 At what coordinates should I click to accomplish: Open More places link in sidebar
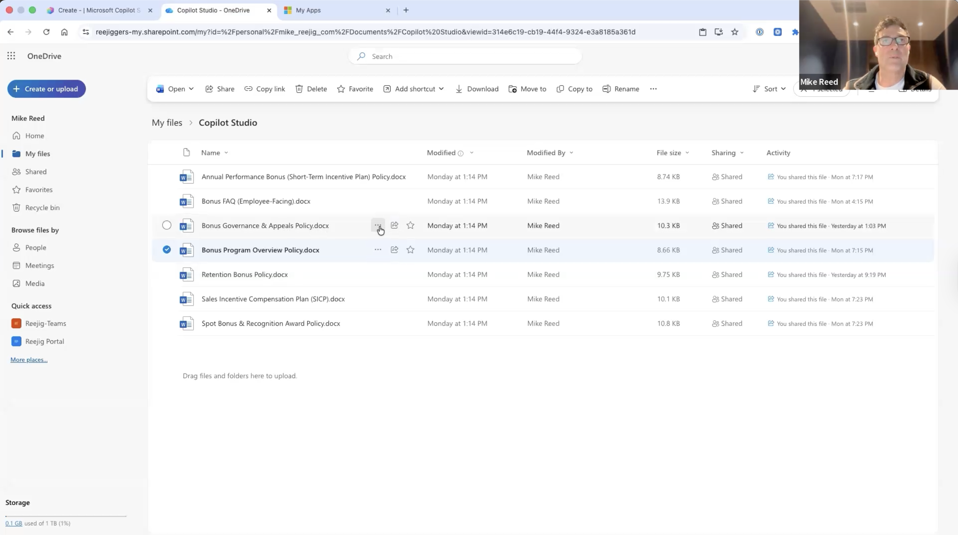click(29, 360)
